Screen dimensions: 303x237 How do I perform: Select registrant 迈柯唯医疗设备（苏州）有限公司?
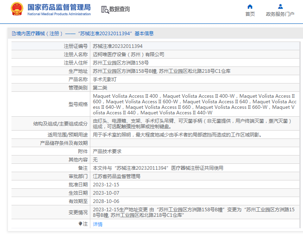128,55
